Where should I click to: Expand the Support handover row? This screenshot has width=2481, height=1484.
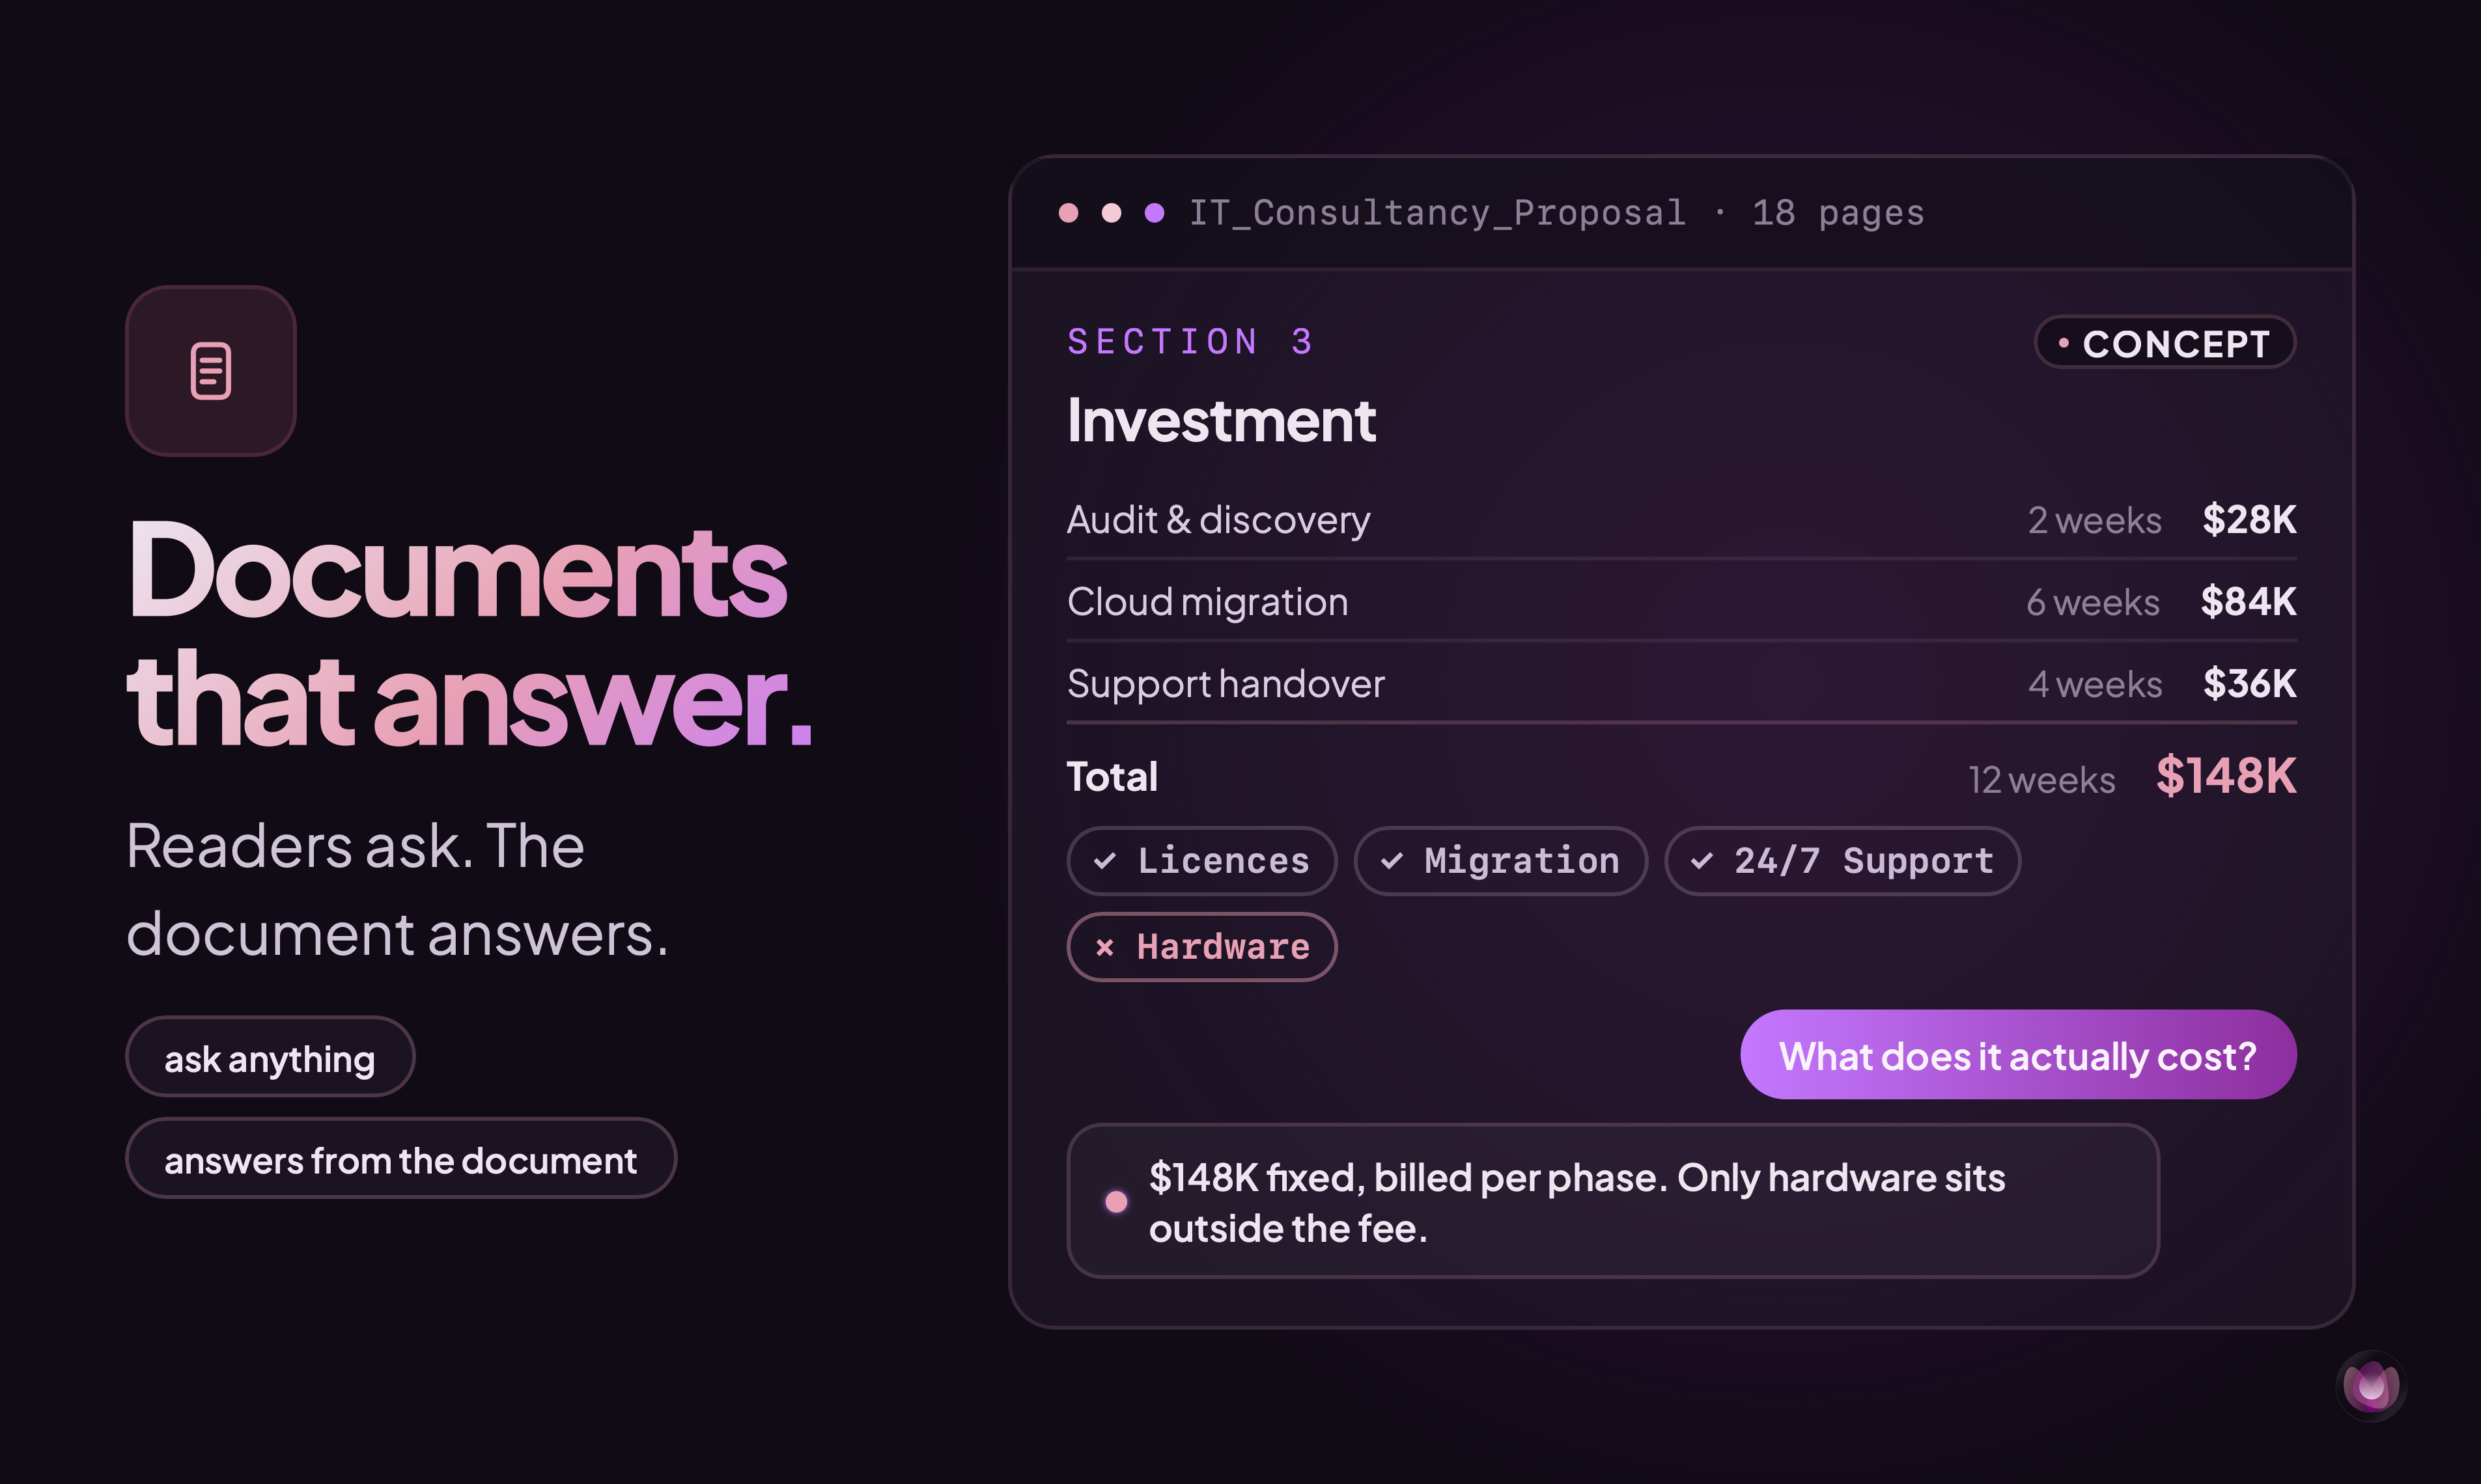1682,684
